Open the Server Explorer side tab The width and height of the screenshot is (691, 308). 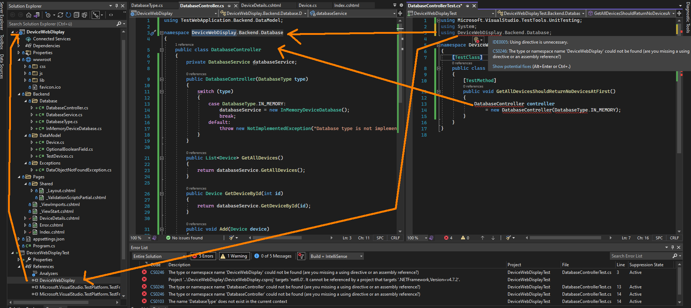coord(2,15)
